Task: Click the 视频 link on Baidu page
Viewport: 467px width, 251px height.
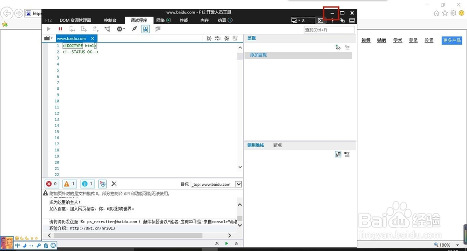Action: [366, 41]
